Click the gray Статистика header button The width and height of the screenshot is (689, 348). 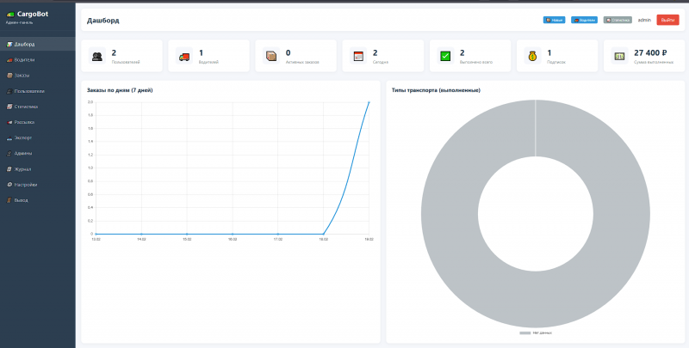coord(618,20)
